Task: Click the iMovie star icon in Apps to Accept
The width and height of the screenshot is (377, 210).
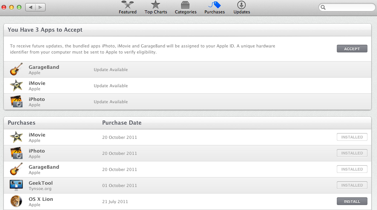Action: click(16, 85)
